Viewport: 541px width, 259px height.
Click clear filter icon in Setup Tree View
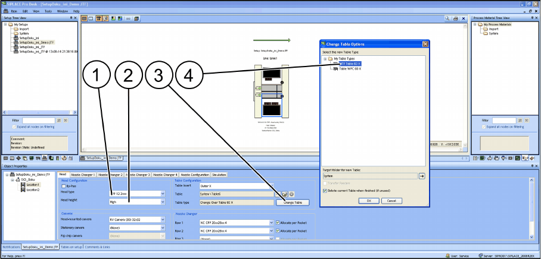(x=65, y=121)
